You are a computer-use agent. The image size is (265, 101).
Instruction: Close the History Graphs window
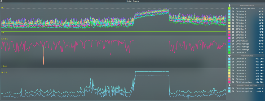[x=1, y=1]
